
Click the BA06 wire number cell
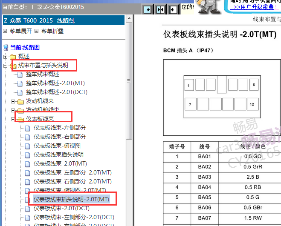(x=205, y=208)
